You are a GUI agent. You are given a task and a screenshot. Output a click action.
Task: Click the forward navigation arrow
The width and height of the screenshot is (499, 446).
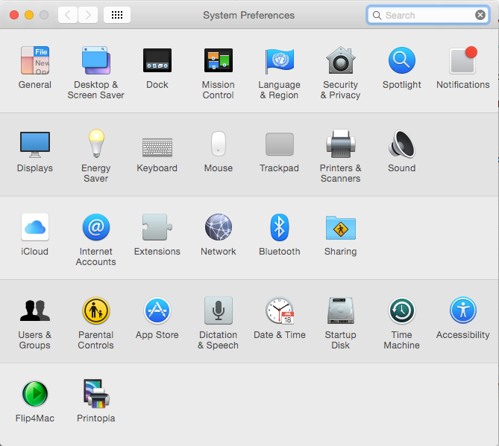(x=88, y=15)
